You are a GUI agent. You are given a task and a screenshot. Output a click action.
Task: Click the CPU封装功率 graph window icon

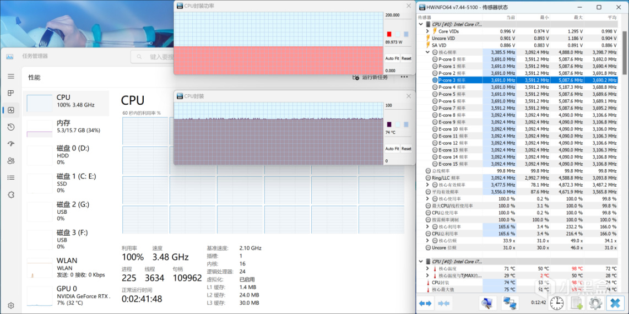pyautogui.click(x=180, y=6)
